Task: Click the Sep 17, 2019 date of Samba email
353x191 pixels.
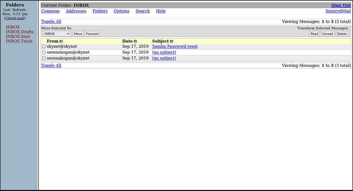Action: [135, 47]
